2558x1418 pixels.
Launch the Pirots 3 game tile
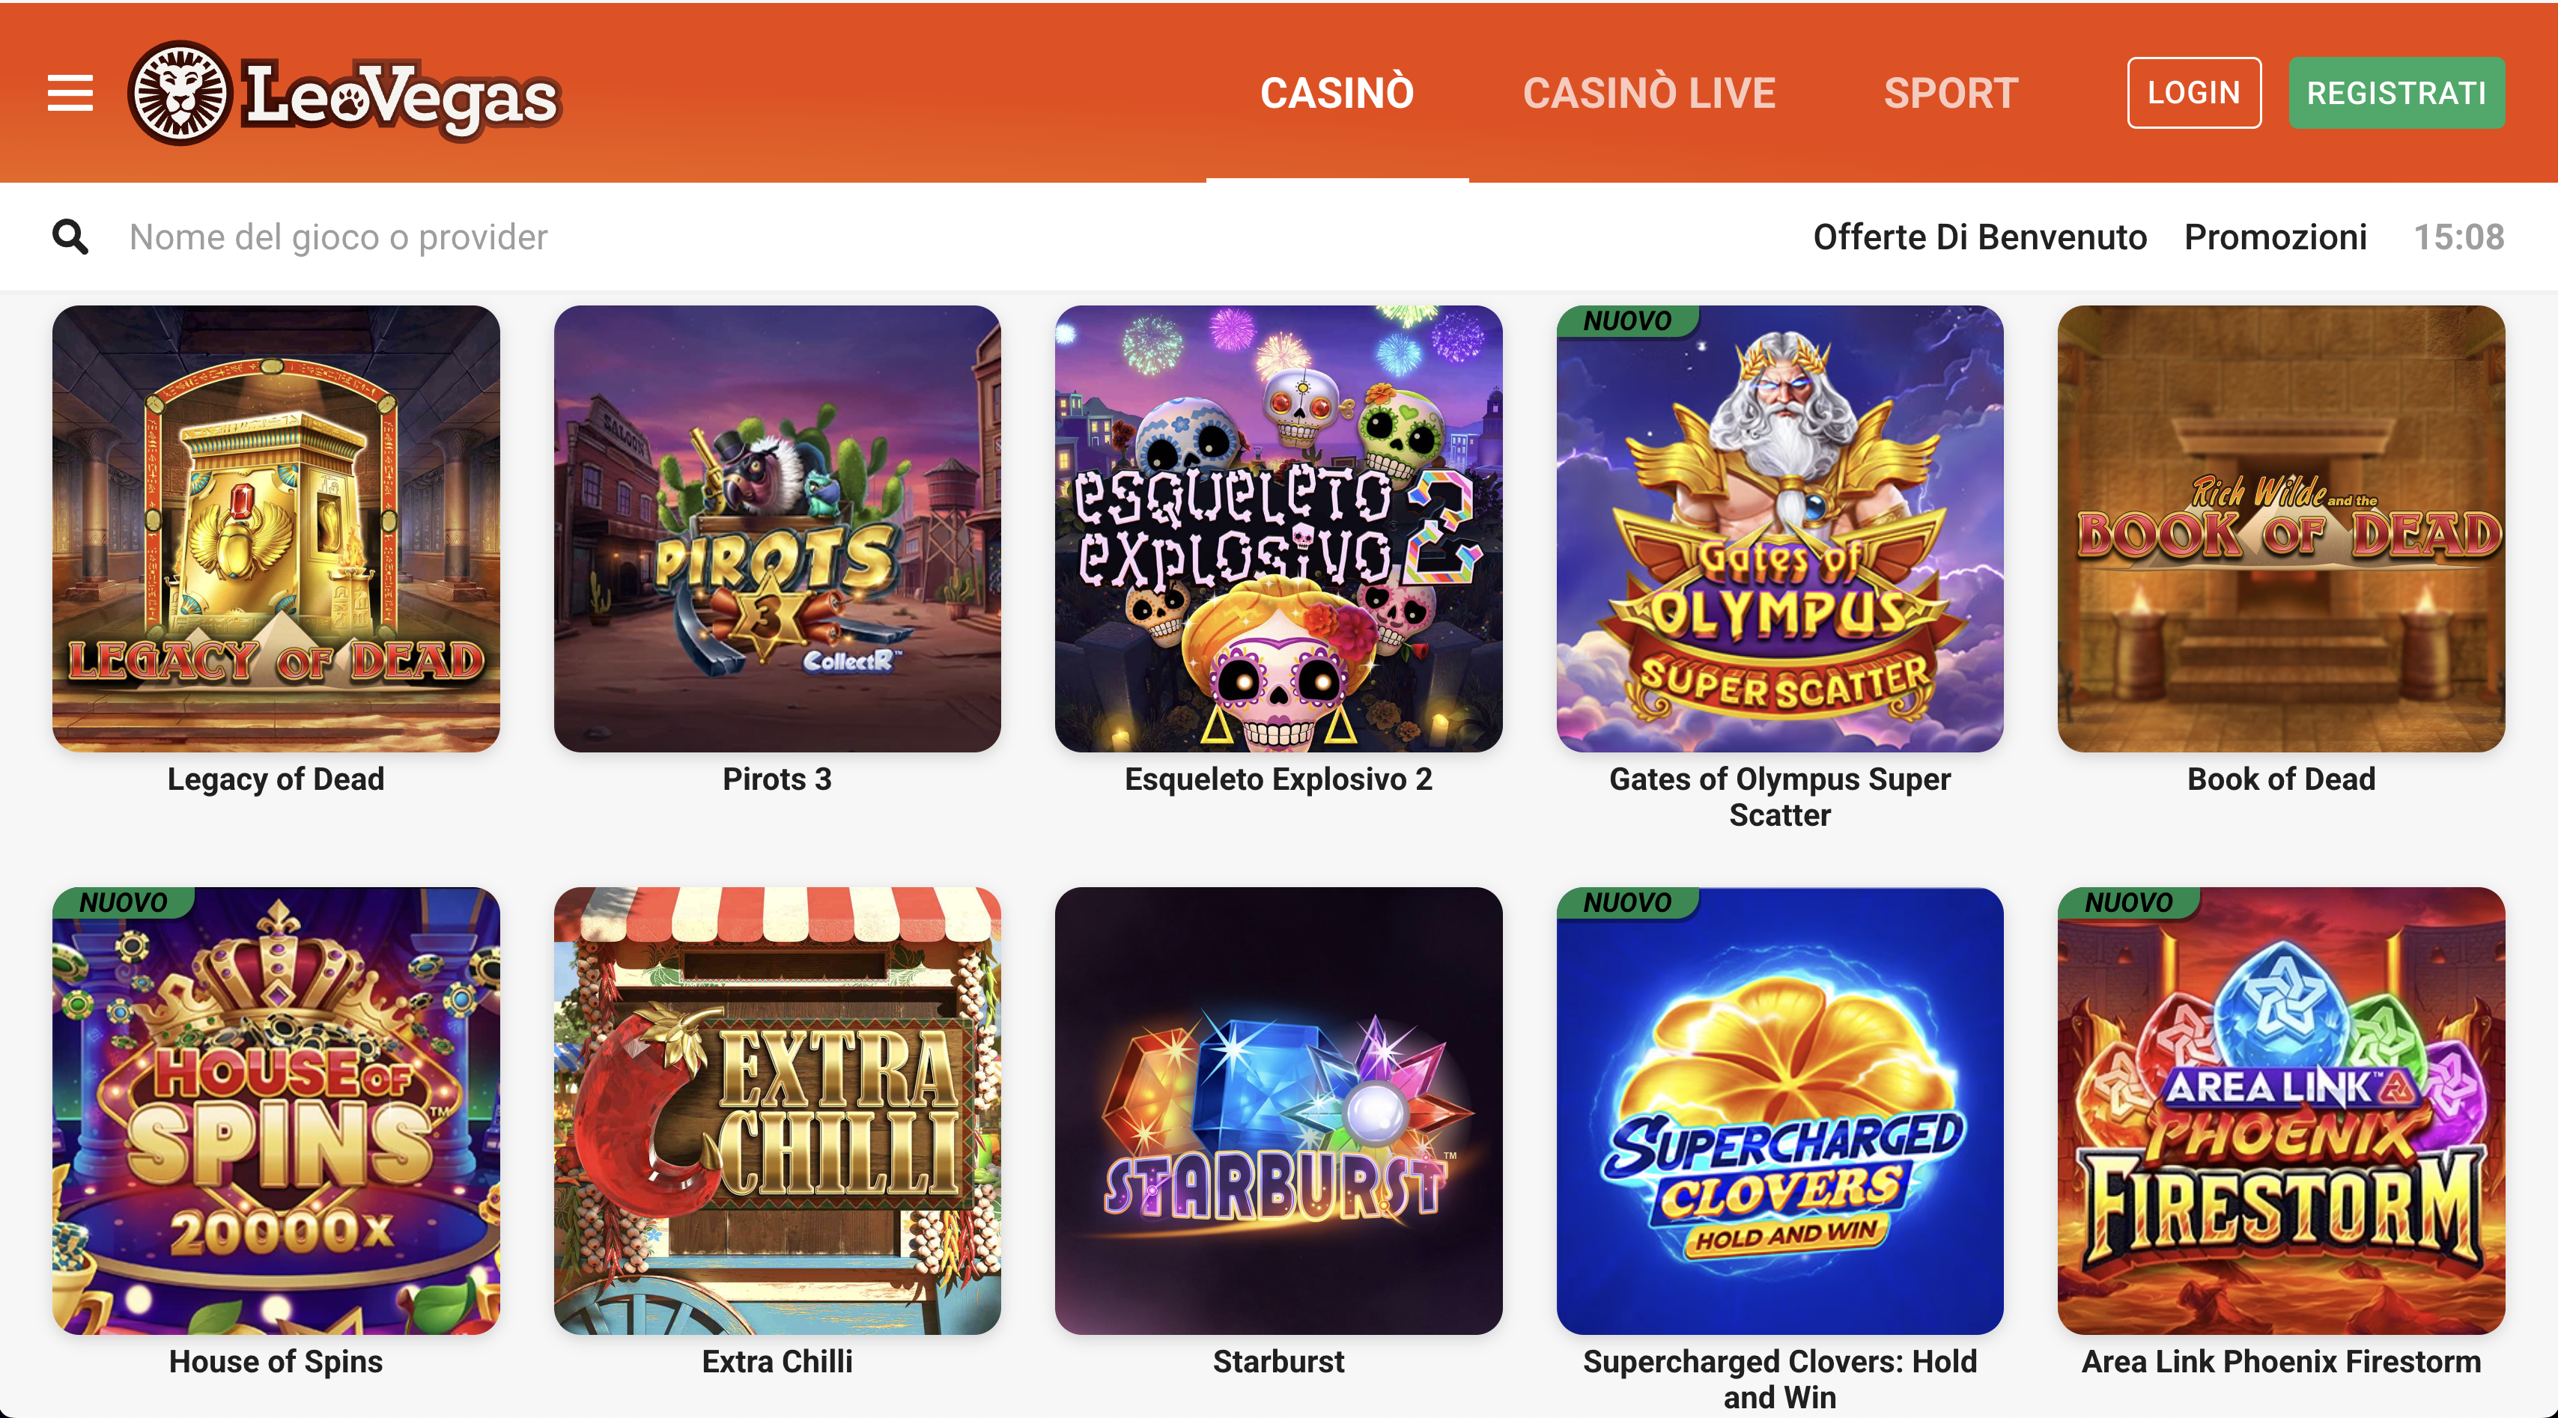point(777,529)
